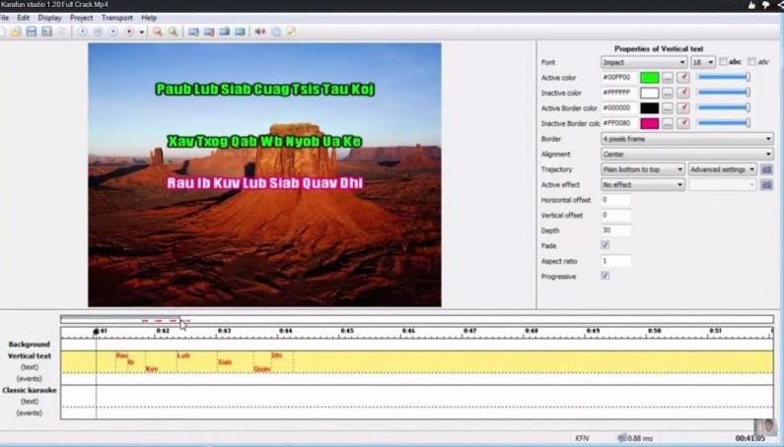784x447 pixels.
Task: Open Trajectory dropdown showing Plain bottom to top
Action: click(643, 169)
